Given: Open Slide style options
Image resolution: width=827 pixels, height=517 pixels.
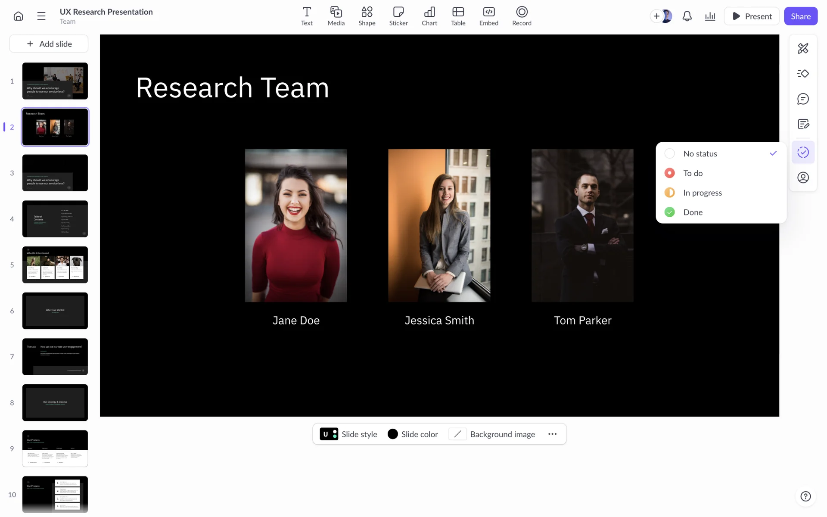Looking at the screenshot, I should click(x=348, y=434).
